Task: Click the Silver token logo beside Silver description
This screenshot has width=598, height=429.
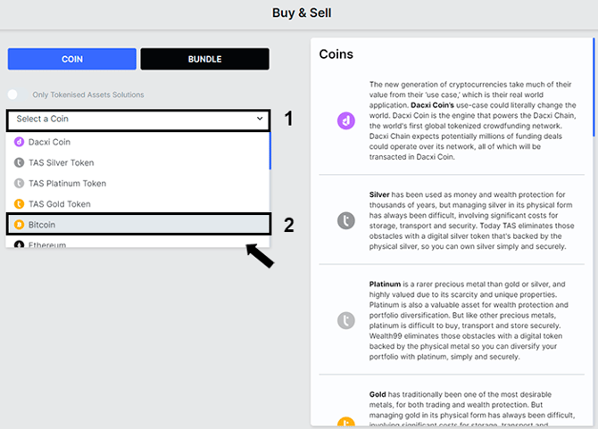Action: coord(346,220)
